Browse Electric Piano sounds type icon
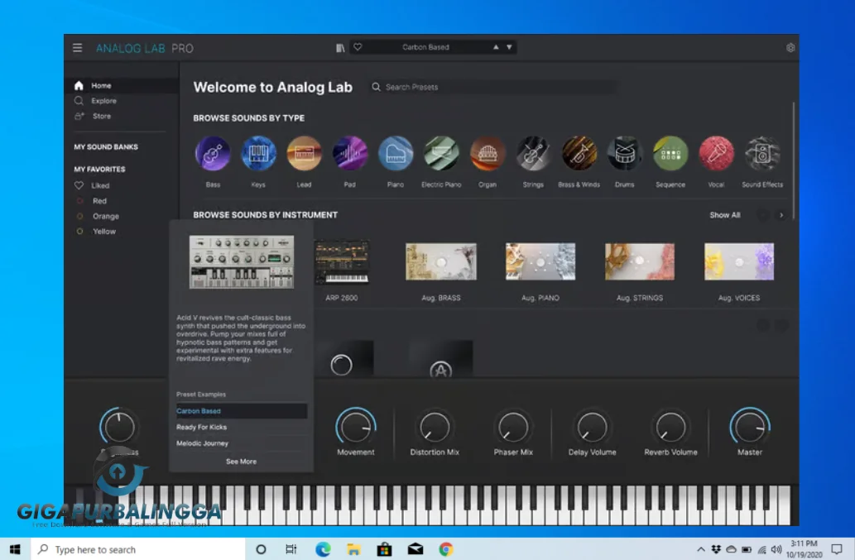Viewport: 855px width, 560px height. [x=442, y=154]
